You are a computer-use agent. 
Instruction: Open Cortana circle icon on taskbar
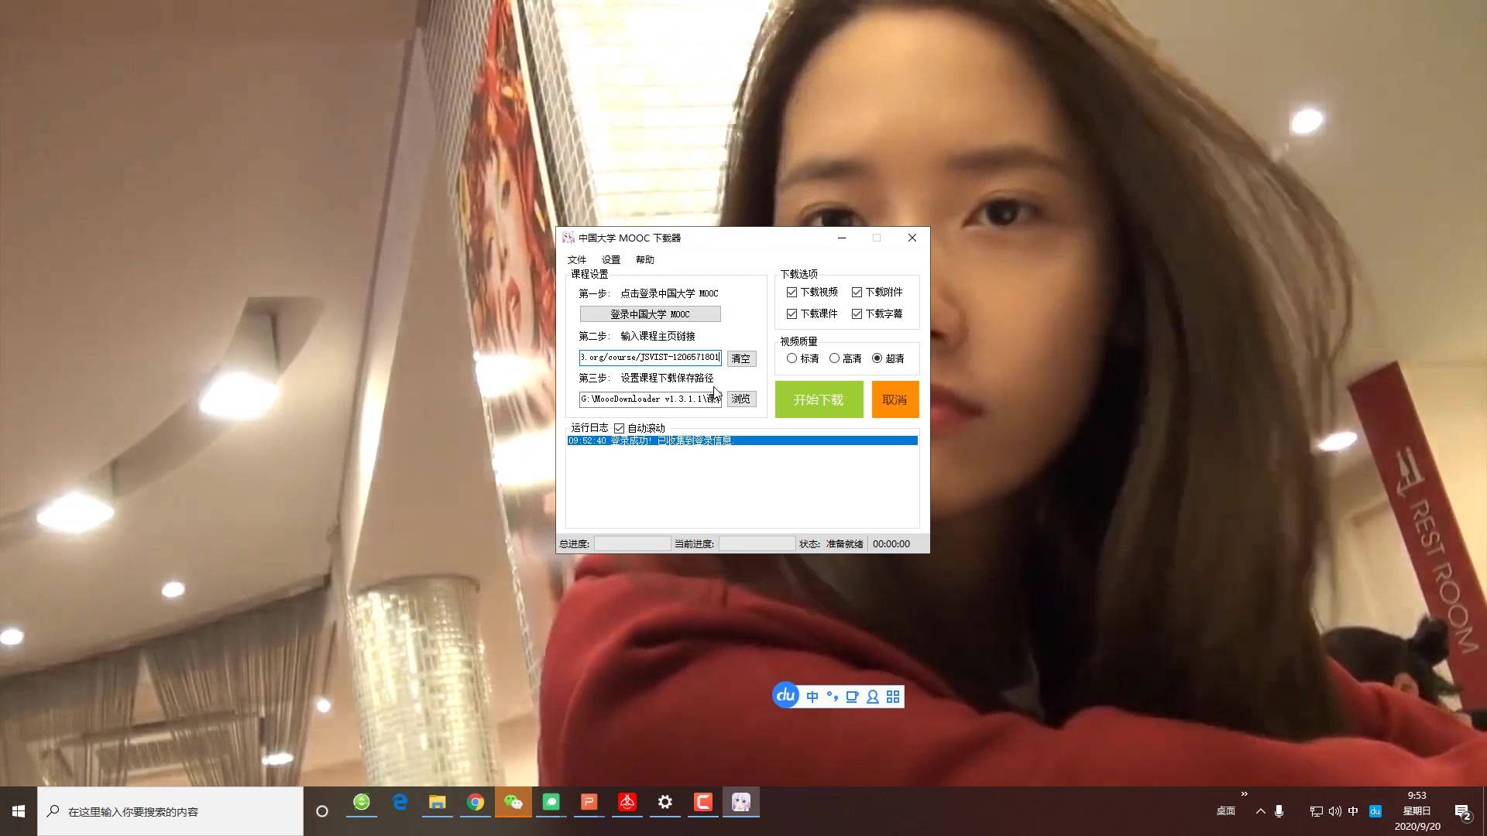coord(322,811)
